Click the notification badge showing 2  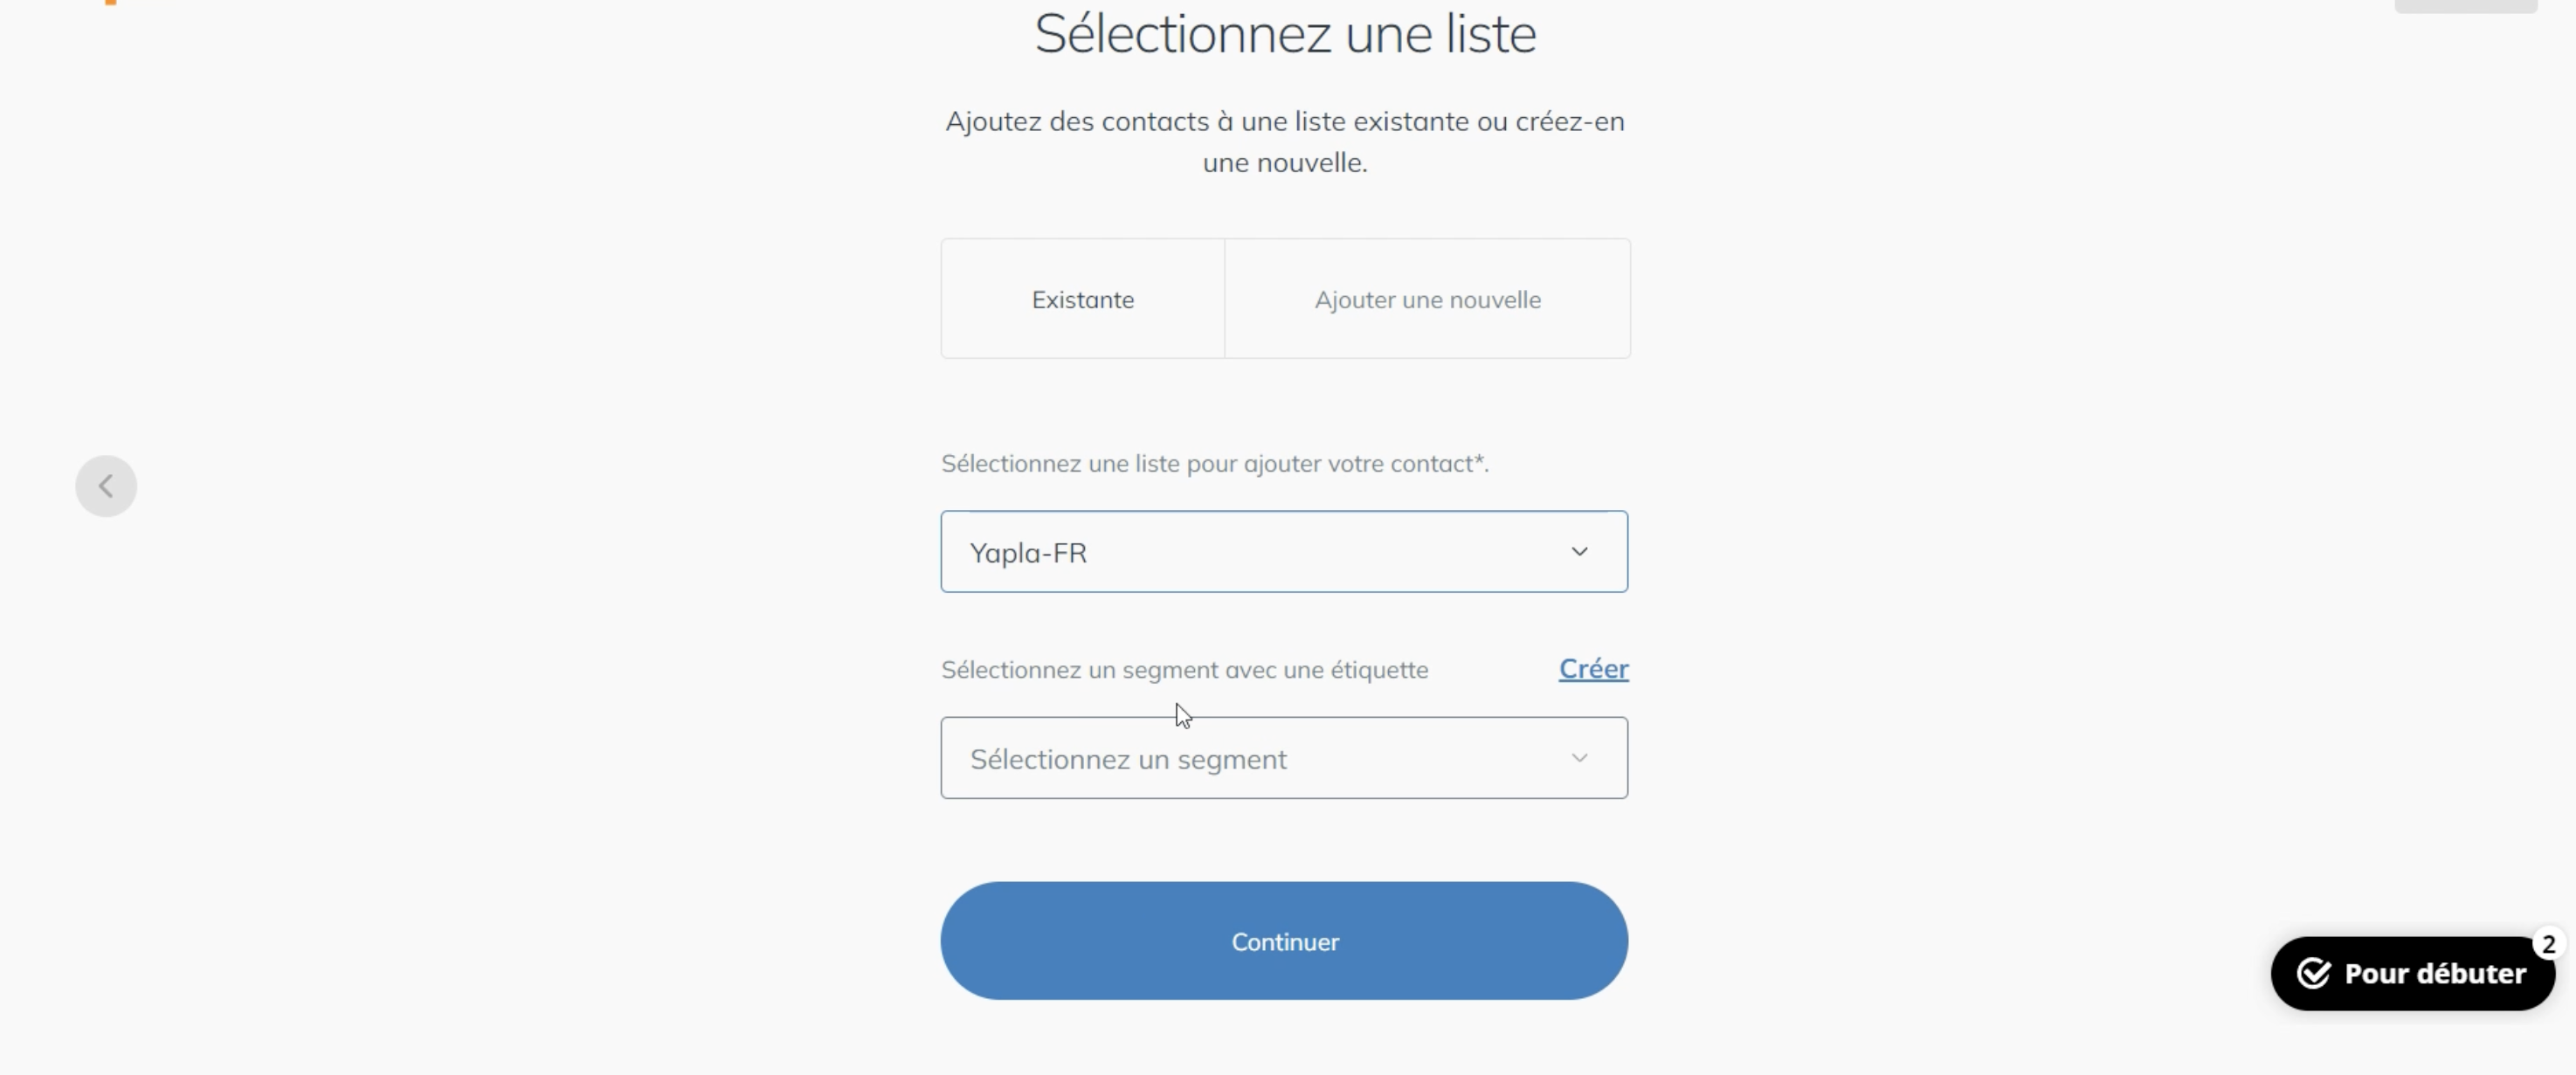[2548, 944]
